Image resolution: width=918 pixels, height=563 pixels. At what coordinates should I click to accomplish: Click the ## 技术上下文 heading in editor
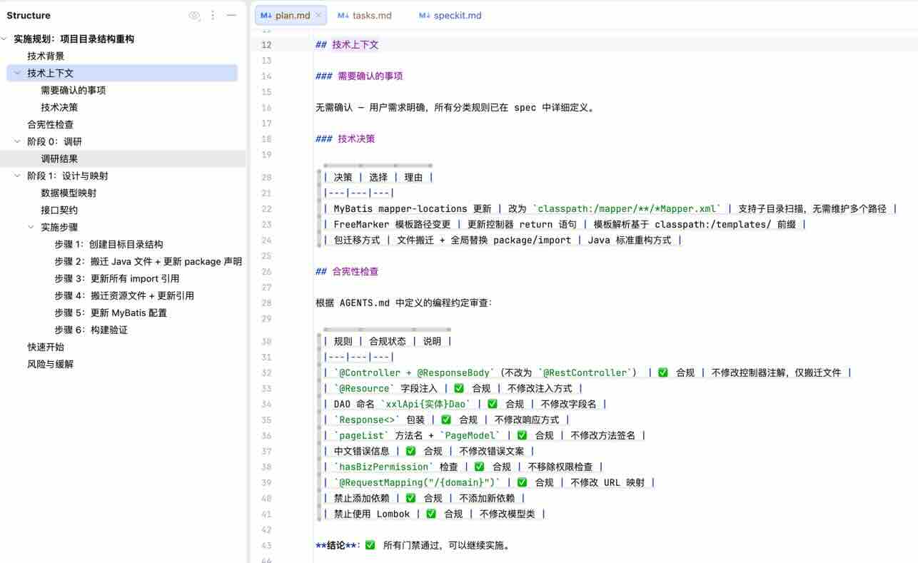[347, 45]
